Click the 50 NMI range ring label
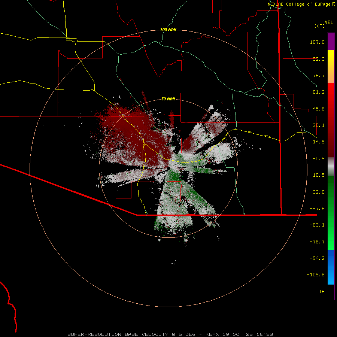 pos(168,99)
